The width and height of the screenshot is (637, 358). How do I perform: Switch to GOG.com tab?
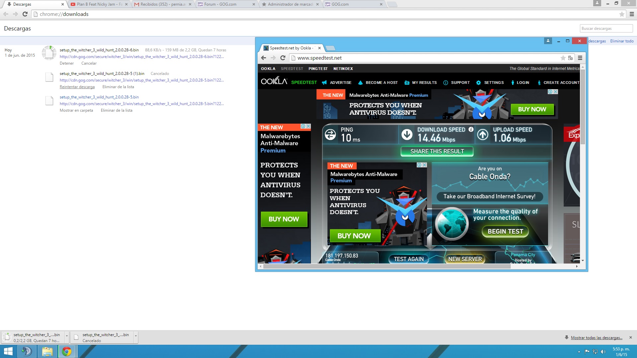[354, 4]
